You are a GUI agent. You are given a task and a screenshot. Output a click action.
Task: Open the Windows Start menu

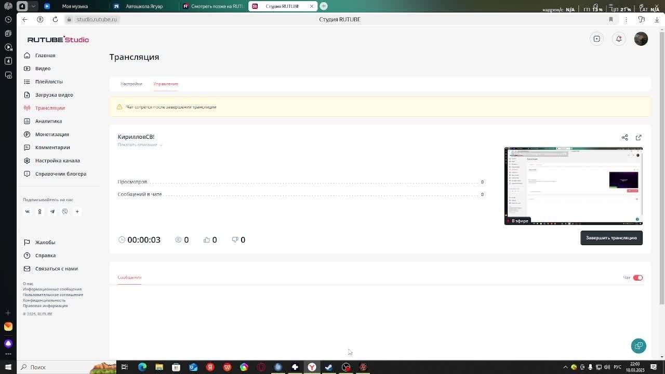8,367
